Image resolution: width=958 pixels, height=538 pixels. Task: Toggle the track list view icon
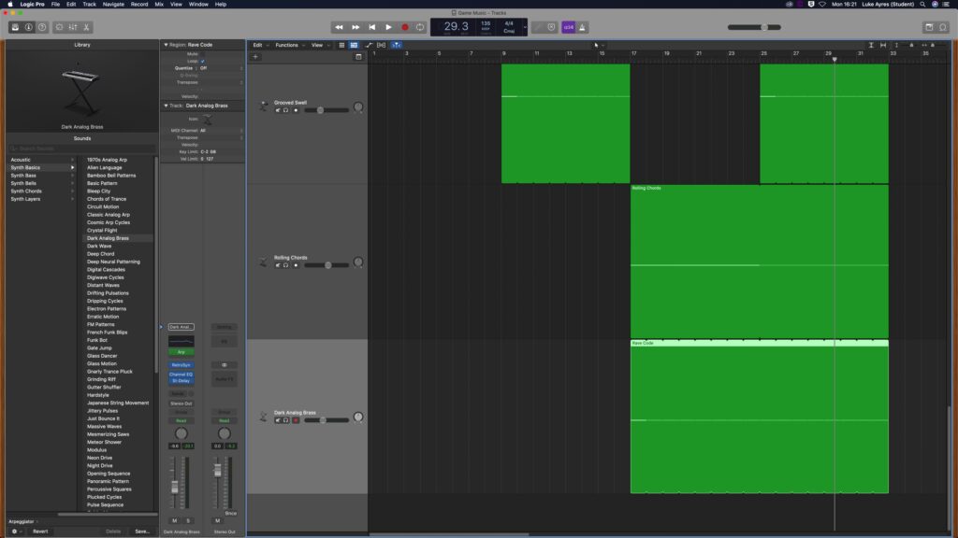(x=354, y=45)
